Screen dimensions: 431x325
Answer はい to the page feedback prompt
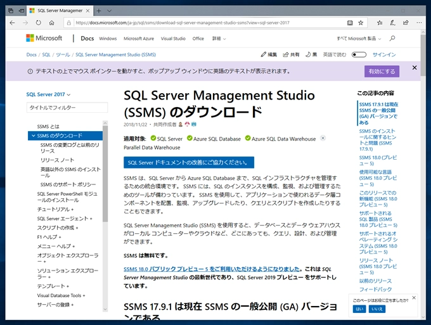click(359, 309)
